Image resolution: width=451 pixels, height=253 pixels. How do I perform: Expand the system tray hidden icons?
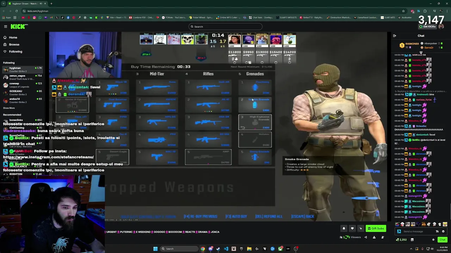click(411, 249)
